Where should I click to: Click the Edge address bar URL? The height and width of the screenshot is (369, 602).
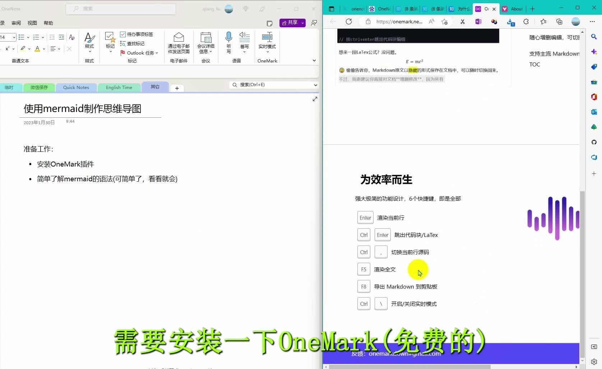click(399, 22)
